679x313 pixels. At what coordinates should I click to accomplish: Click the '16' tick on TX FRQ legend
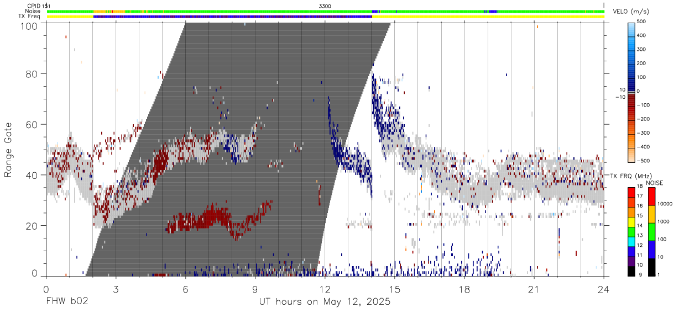(641, 206)
